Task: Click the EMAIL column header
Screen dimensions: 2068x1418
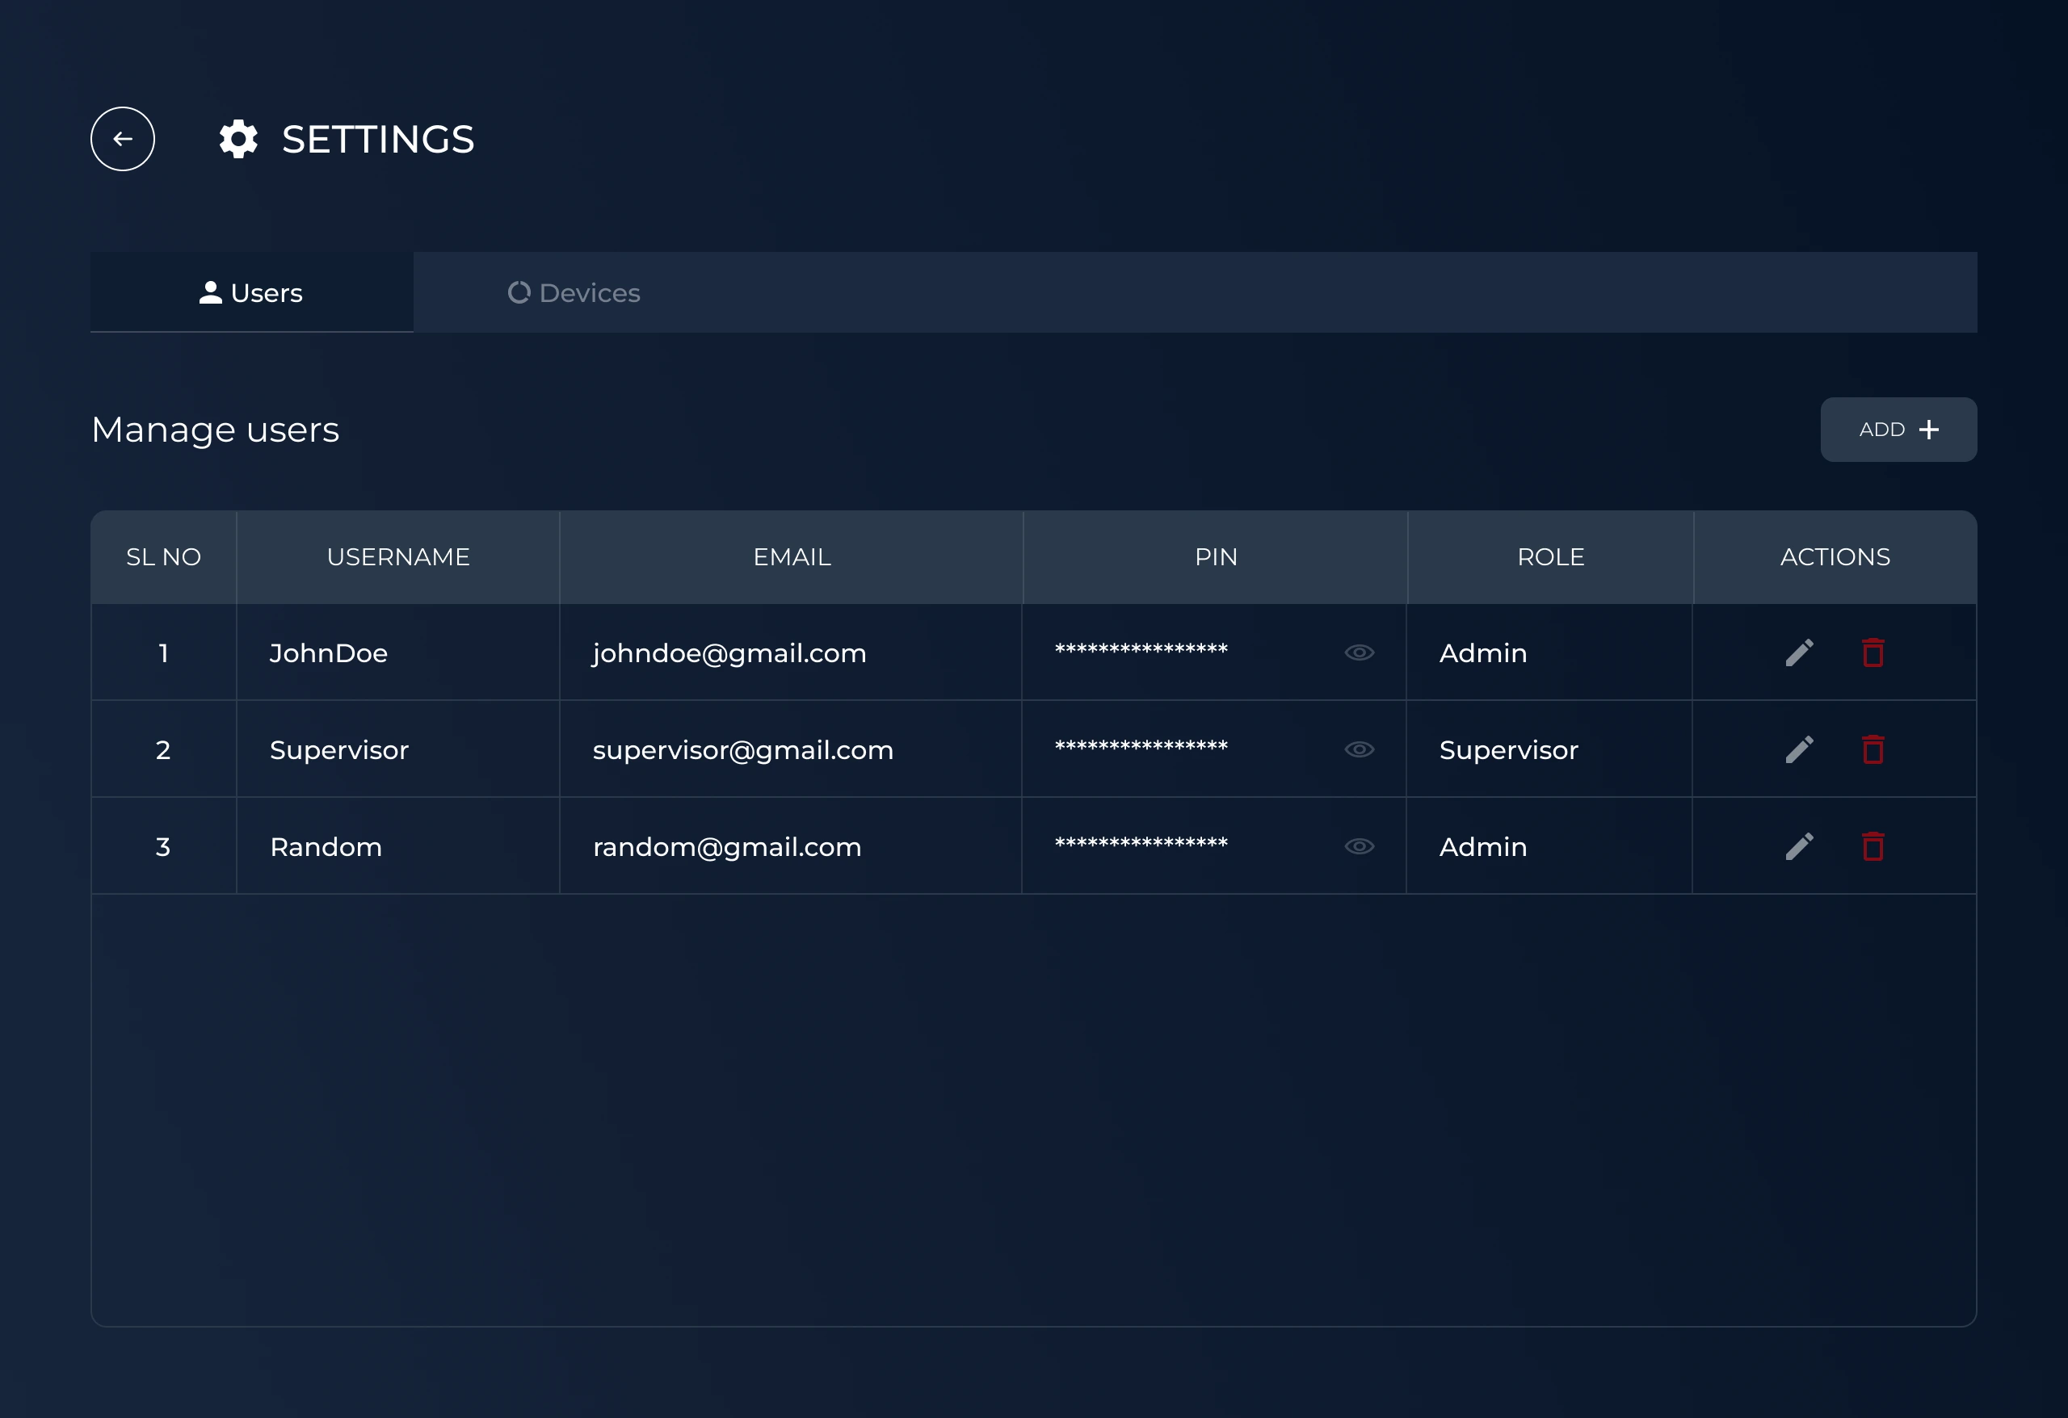Action: point(792,557)
